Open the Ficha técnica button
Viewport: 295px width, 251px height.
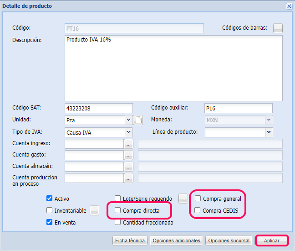(x=130, y=241)
